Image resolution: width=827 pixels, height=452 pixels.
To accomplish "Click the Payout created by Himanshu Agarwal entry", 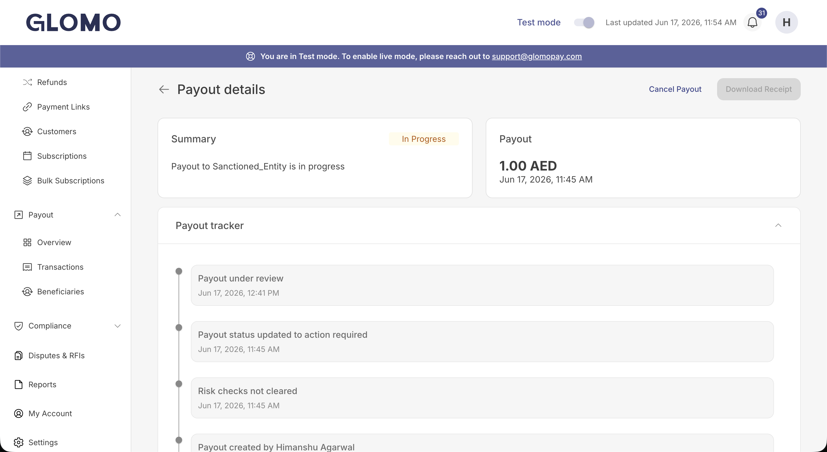I will (482, 443).
